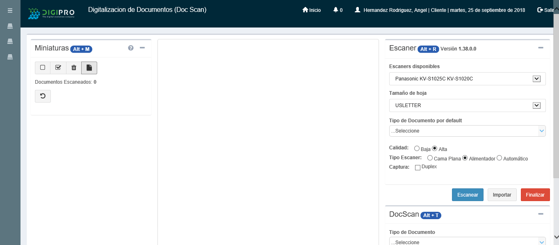Click the trash delete icon in Miniaturas
The height and width of the screenshot is (245, 559).
point(74,68)
